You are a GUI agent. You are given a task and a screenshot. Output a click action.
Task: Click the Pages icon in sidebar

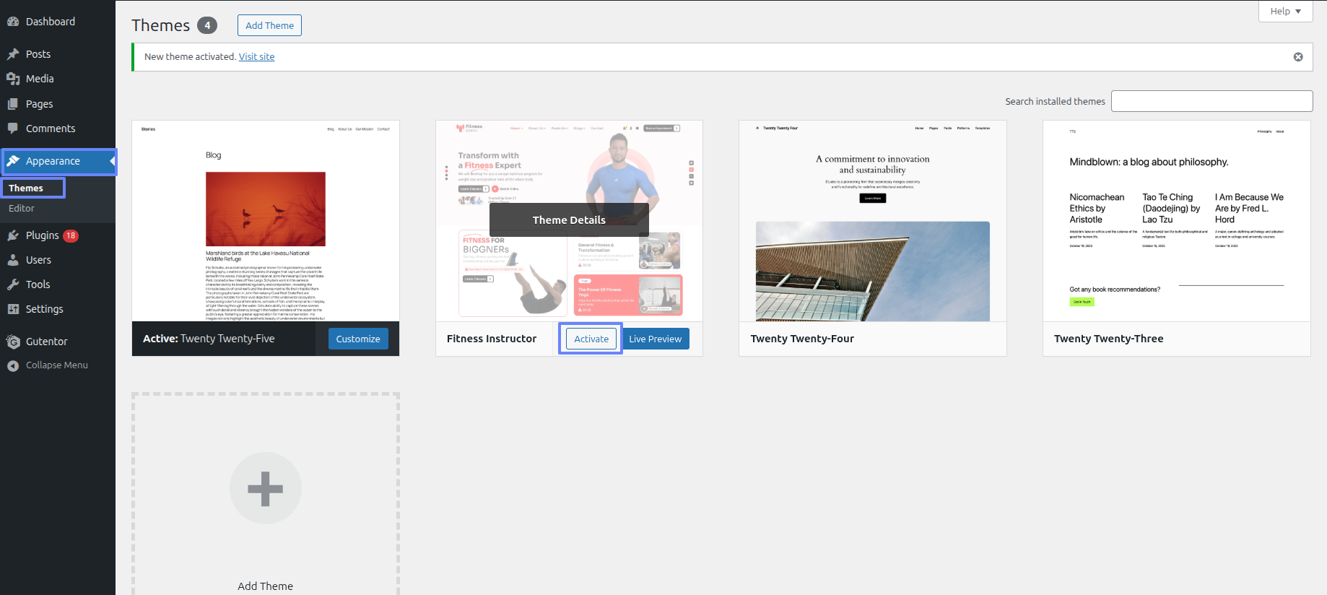point(13,104)
